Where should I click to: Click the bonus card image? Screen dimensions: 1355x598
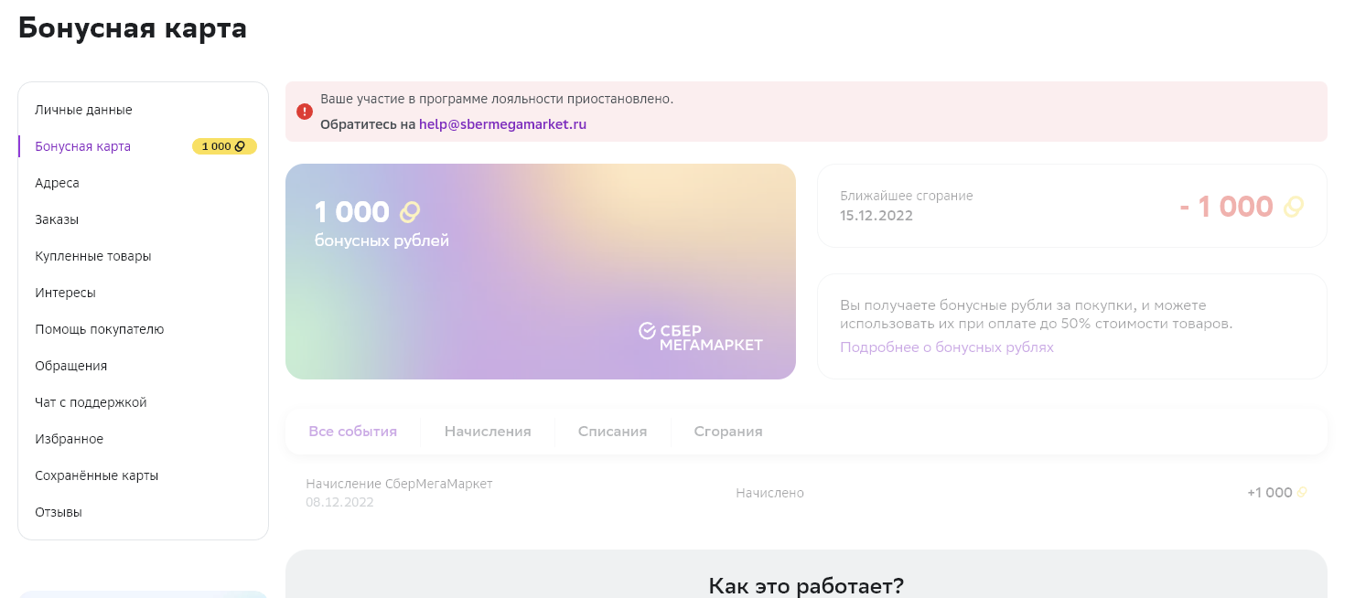coord(541,272)
